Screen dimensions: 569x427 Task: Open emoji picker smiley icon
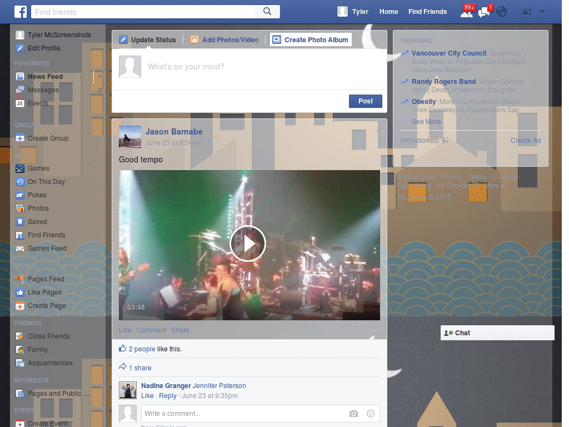tap(371, 414)
